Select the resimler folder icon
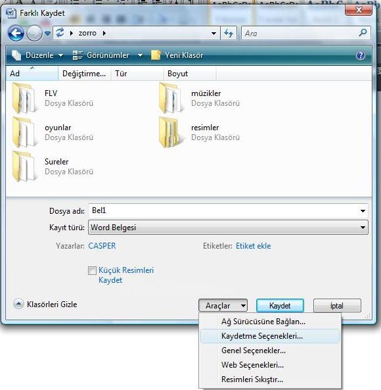This screenshot has height=390, width=381. (171, 132)
